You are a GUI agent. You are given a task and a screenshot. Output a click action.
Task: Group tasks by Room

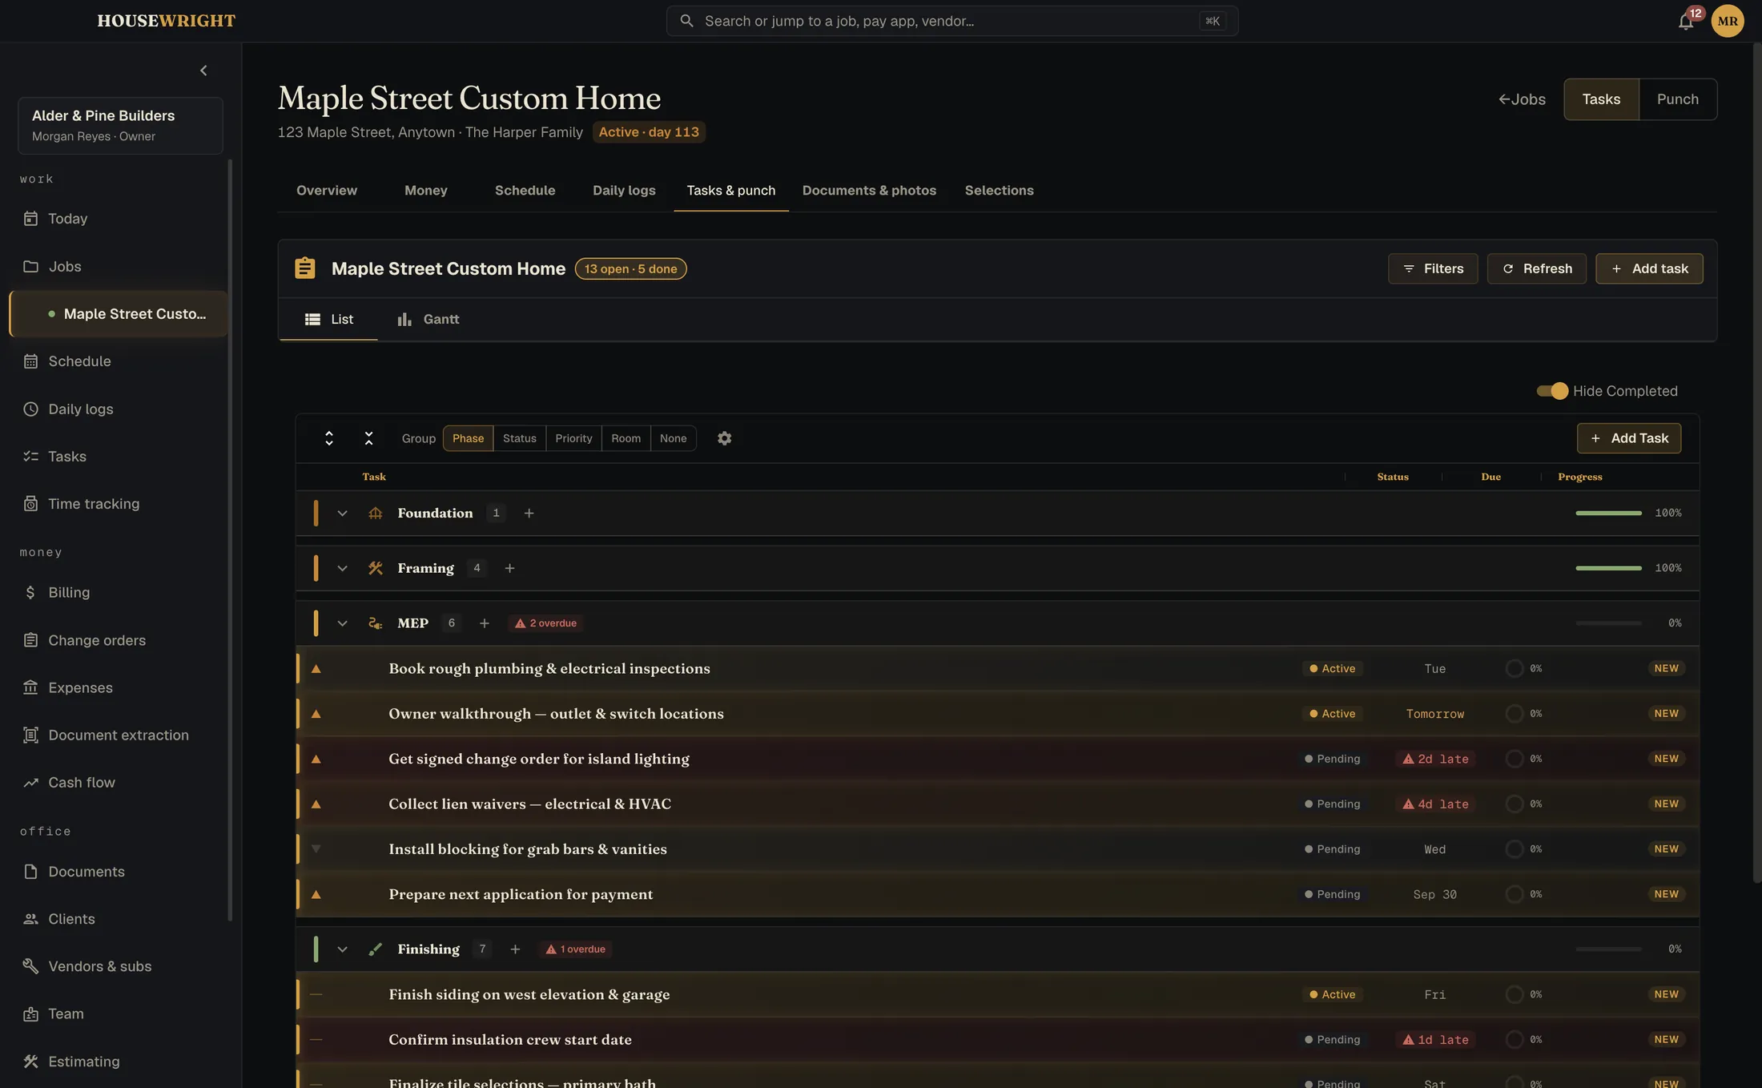[626, 438]
